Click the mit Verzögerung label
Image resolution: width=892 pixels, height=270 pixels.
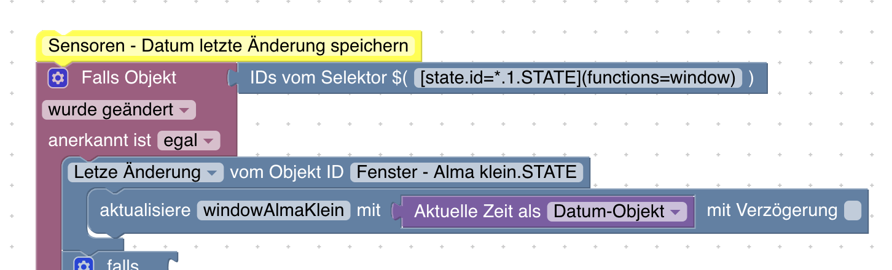click(x=772, y=211)
